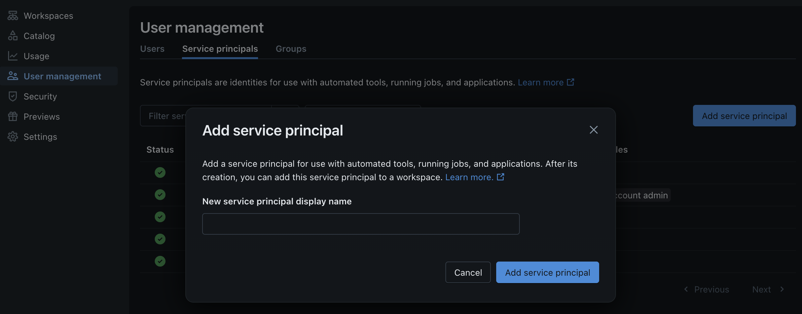View the Usage page from sidebar
Image resolution: width=802 pixels, height=314 pixels.
coord(36,56)
